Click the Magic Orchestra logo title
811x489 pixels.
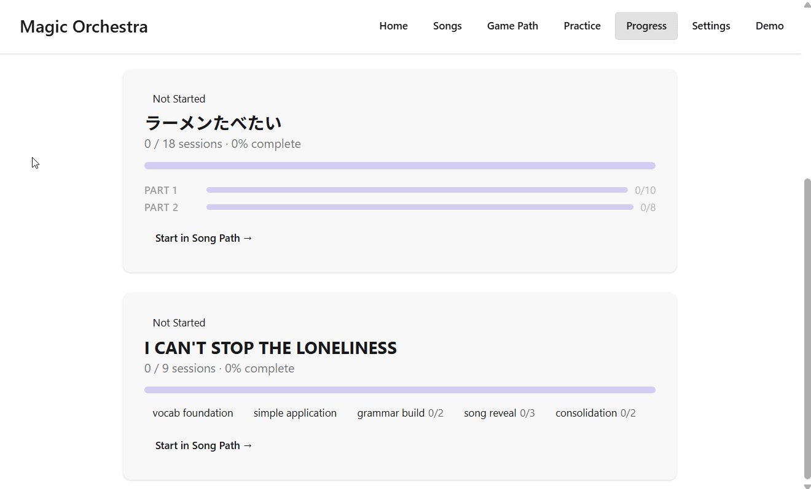[84, 27]
